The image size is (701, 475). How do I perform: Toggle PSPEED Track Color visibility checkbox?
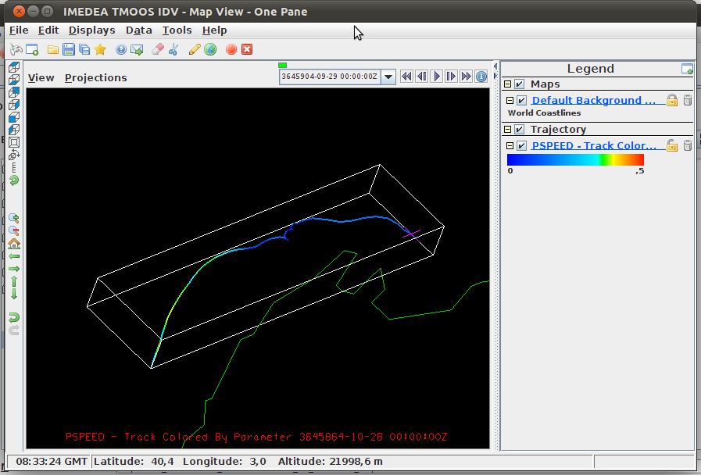tap(521, 145)
